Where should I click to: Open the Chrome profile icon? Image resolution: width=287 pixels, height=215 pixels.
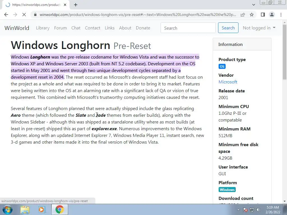pos(272,15)
